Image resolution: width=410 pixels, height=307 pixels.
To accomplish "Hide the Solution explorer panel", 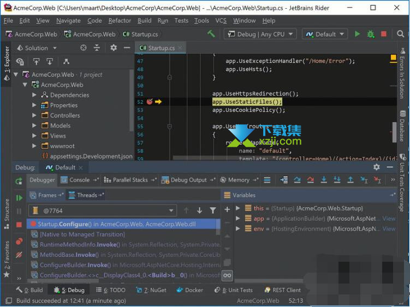I will [127, 48].
